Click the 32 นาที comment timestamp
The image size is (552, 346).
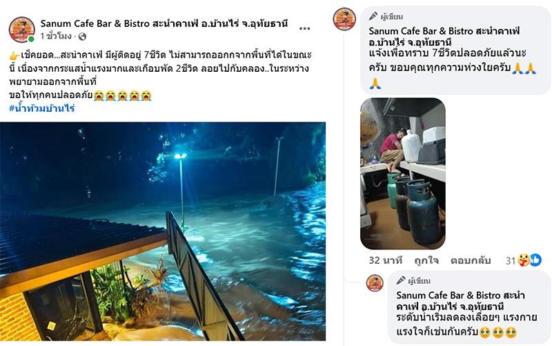coord(386,260)
